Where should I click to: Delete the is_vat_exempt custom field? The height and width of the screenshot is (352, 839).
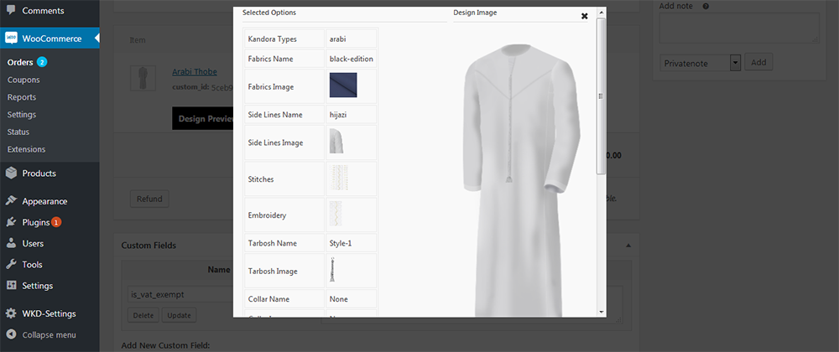[x=143, y=315]
